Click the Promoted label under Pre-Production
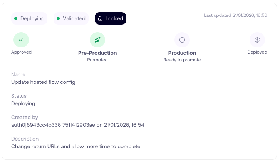 point(97,60)
